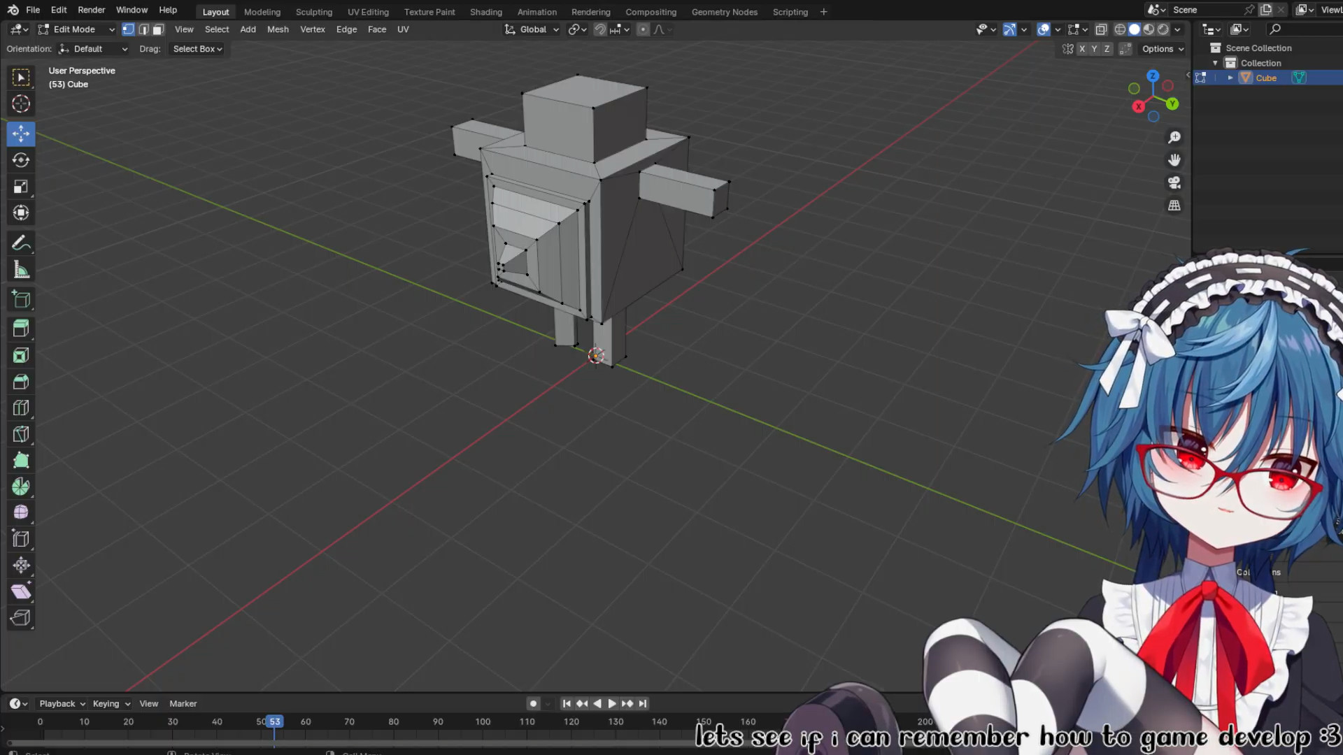
Task: Toggle Y axis mirror
Action: pyautogui.click(x=1095, y=49)
